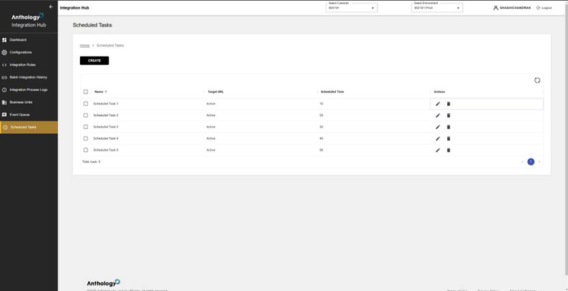Click page 1 in pagination

click(x=530, y=162)
